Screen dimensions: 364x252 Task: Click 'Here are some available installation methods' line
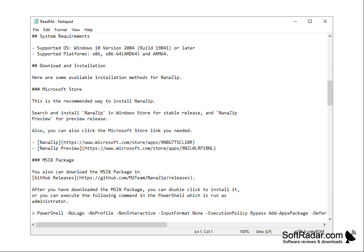[x=107, y=78]
